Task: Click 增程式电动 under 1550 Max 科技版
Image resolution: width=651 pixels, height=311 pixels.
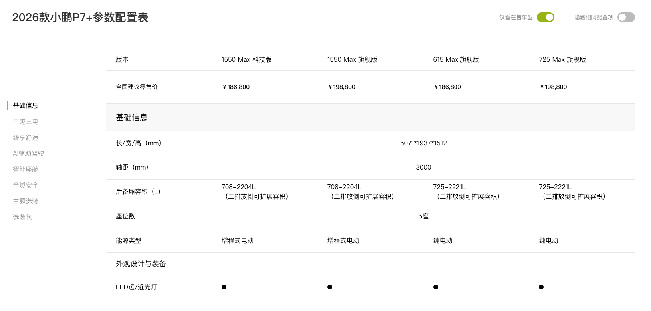Action: coord(238,240)
